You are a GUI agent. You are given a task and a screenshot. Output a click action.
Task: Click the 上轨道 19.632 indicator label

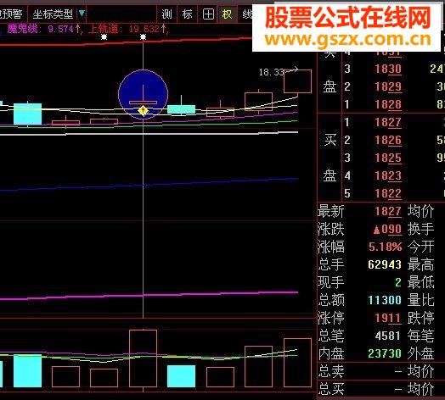(127, 29)
